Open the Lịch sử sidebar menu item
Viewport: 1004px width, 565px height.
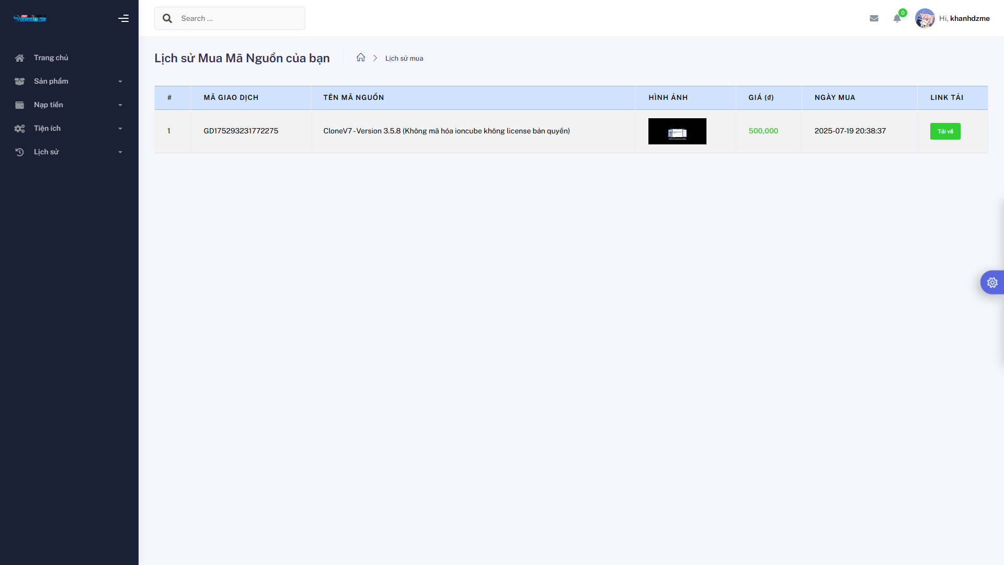(47, 152)
